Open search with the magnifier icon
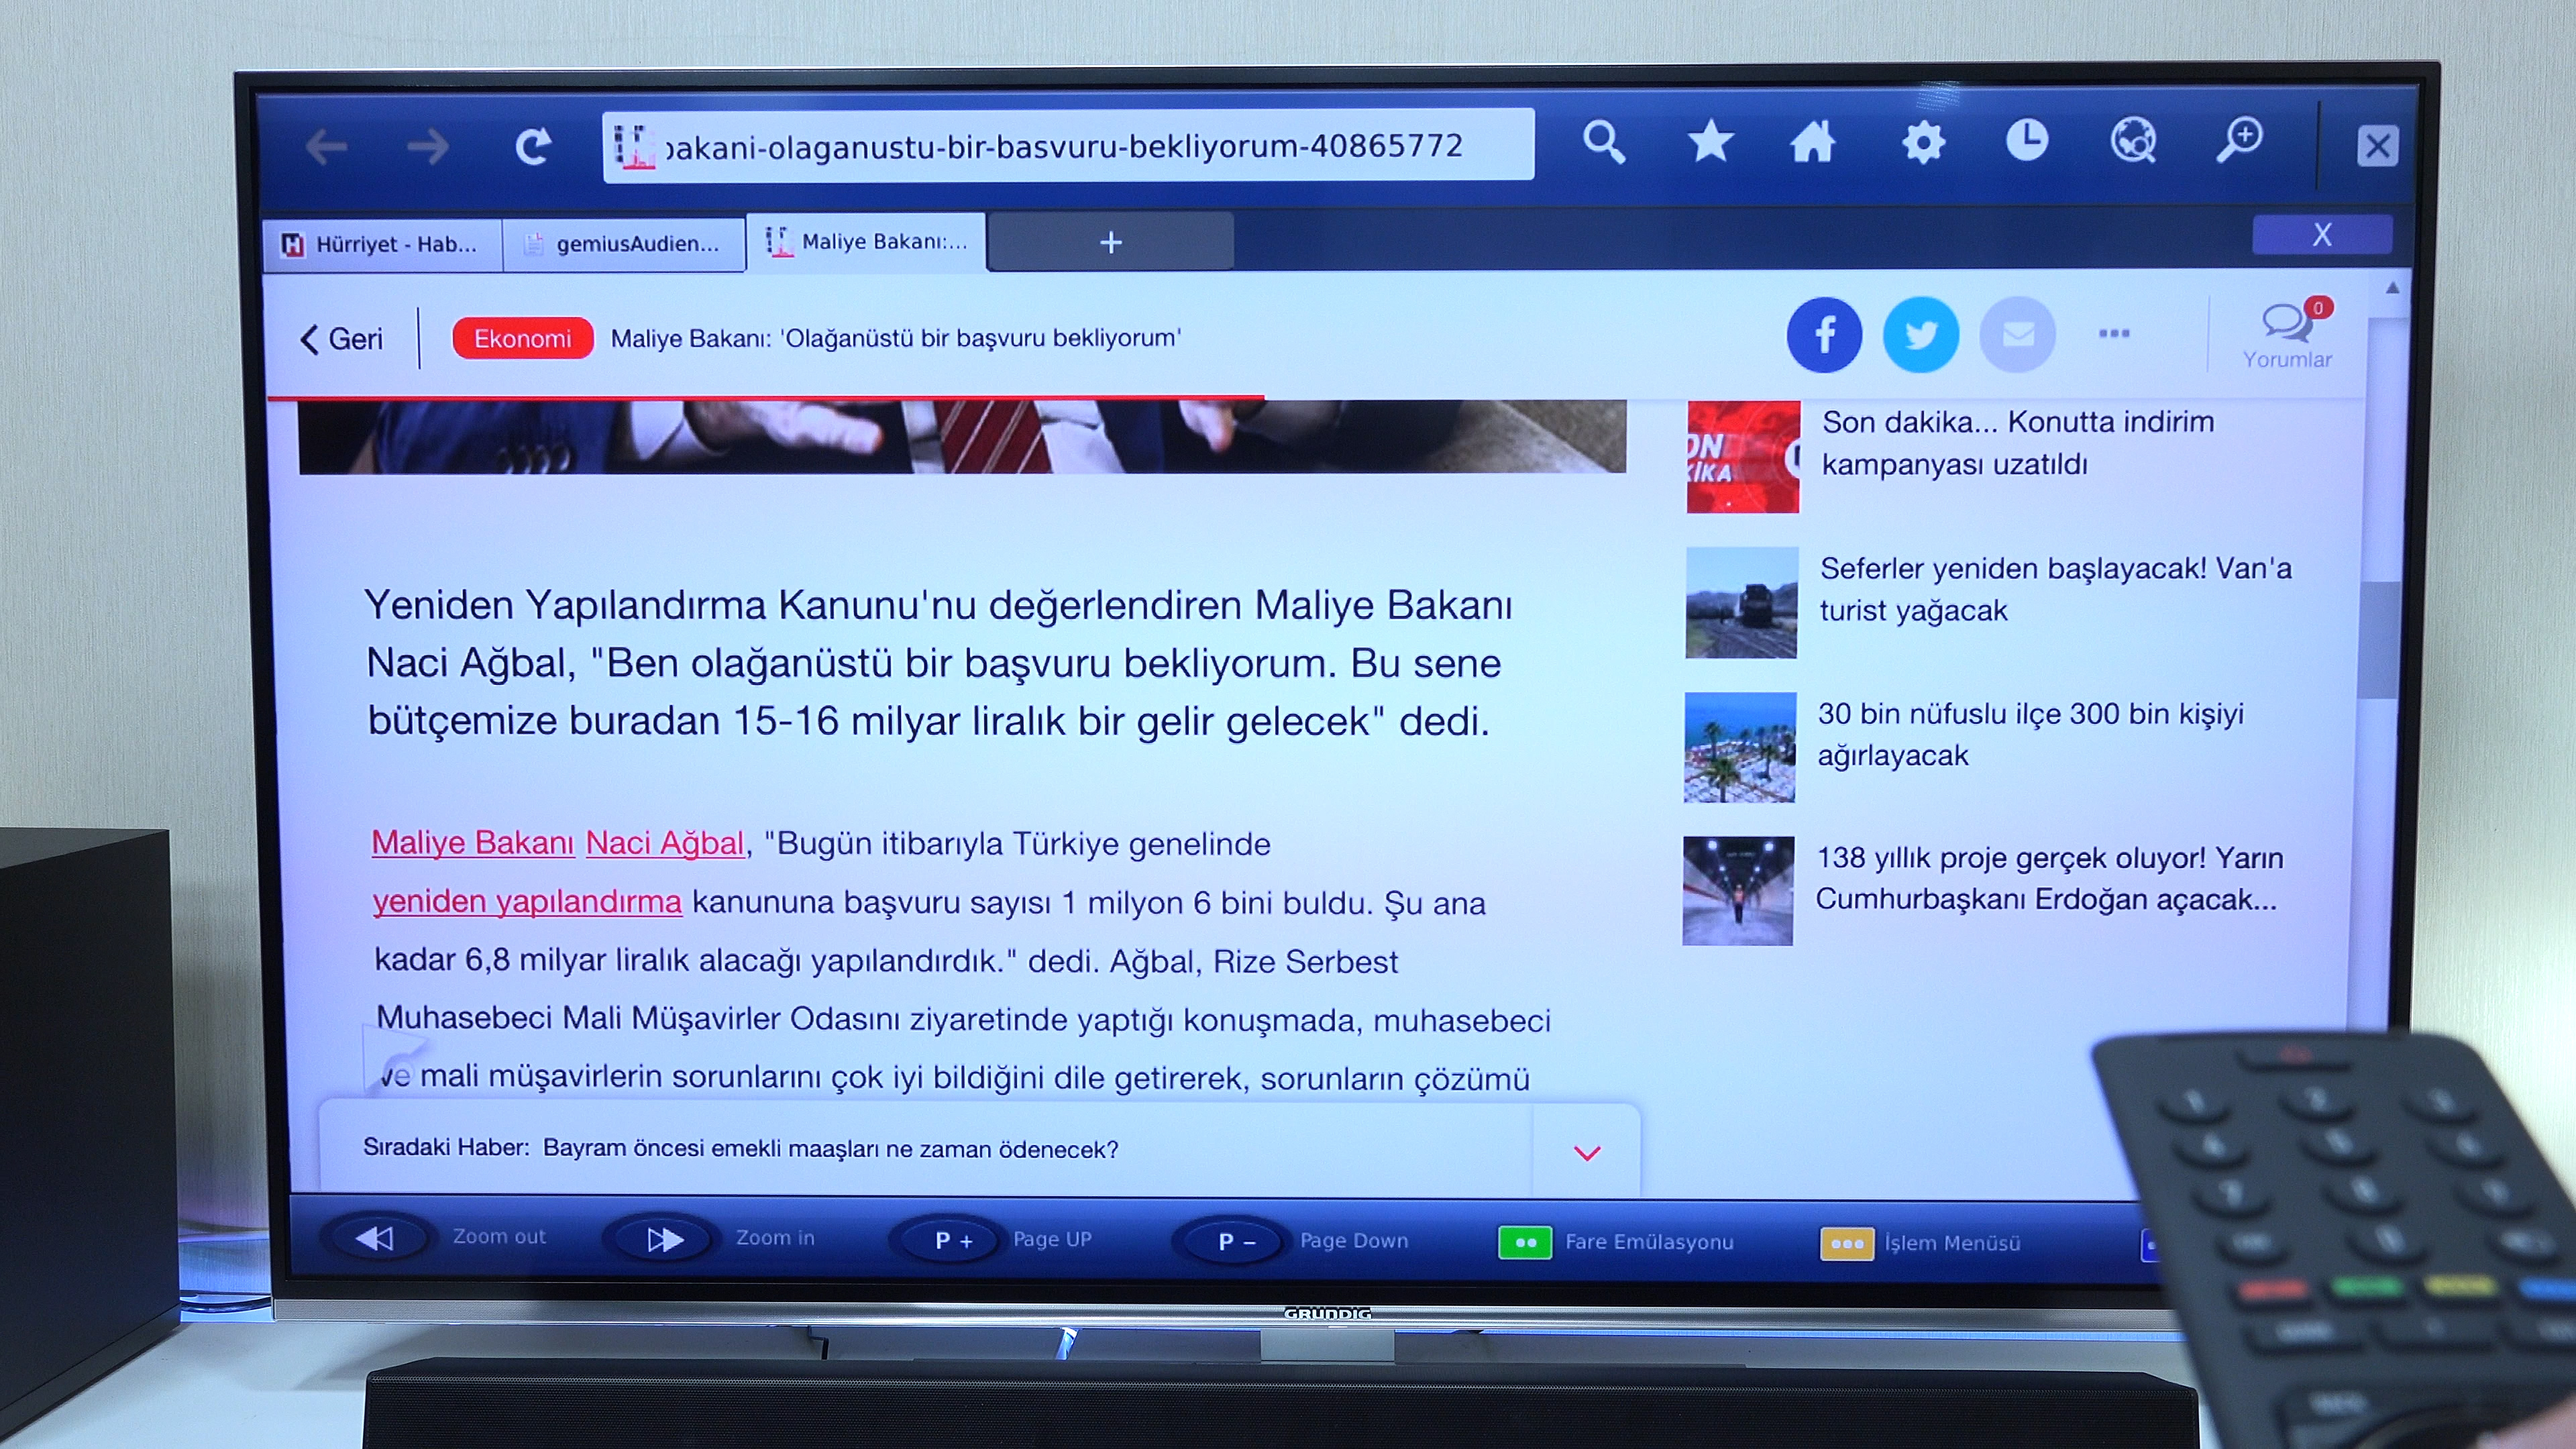 click(x=1603, y=142)
